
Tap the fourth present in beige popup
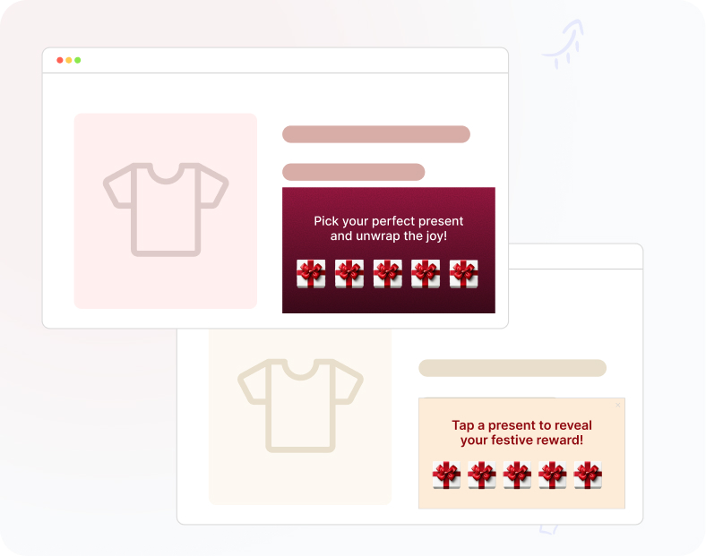(553, 475)
